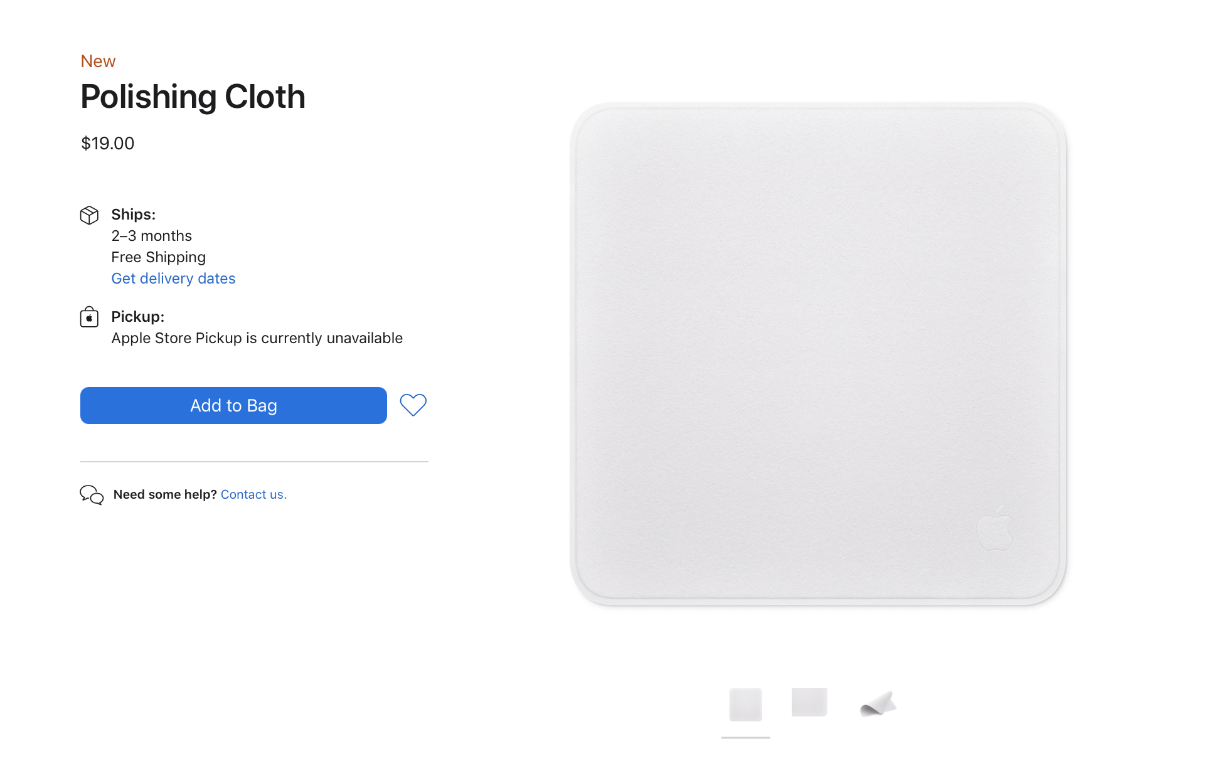This screenshot has width=1224, height=781.
Task: Click the Pickup heading
Action: coord(137,317)
